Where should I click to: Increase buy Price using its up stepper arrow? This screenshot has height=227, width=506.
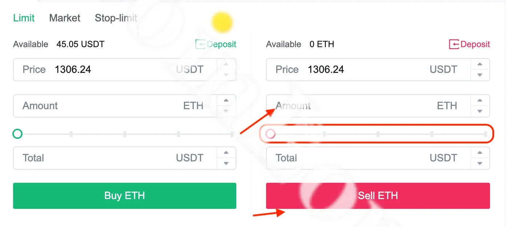tap(226, 64)
